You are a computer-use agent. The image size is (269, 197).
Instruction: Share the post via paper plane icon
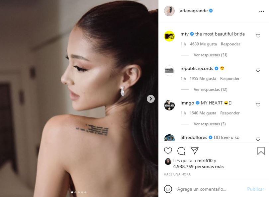coord(195,151)
